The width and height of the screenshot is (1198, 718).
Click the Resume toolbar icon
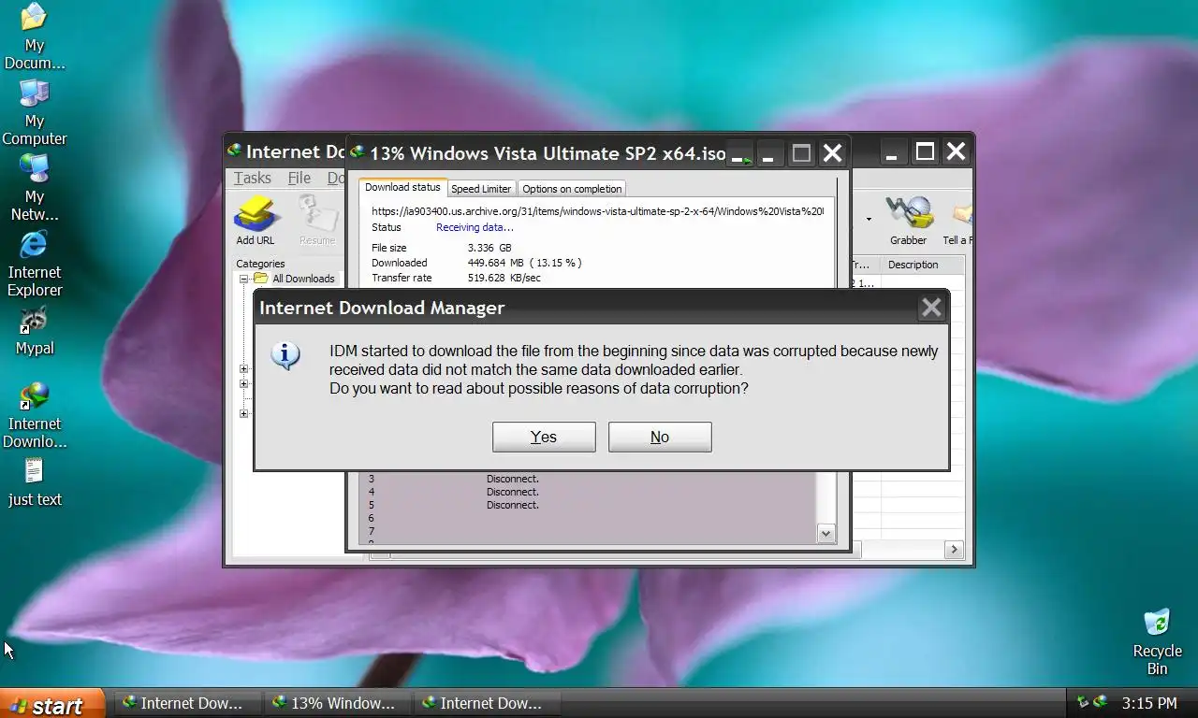(316, 221)
